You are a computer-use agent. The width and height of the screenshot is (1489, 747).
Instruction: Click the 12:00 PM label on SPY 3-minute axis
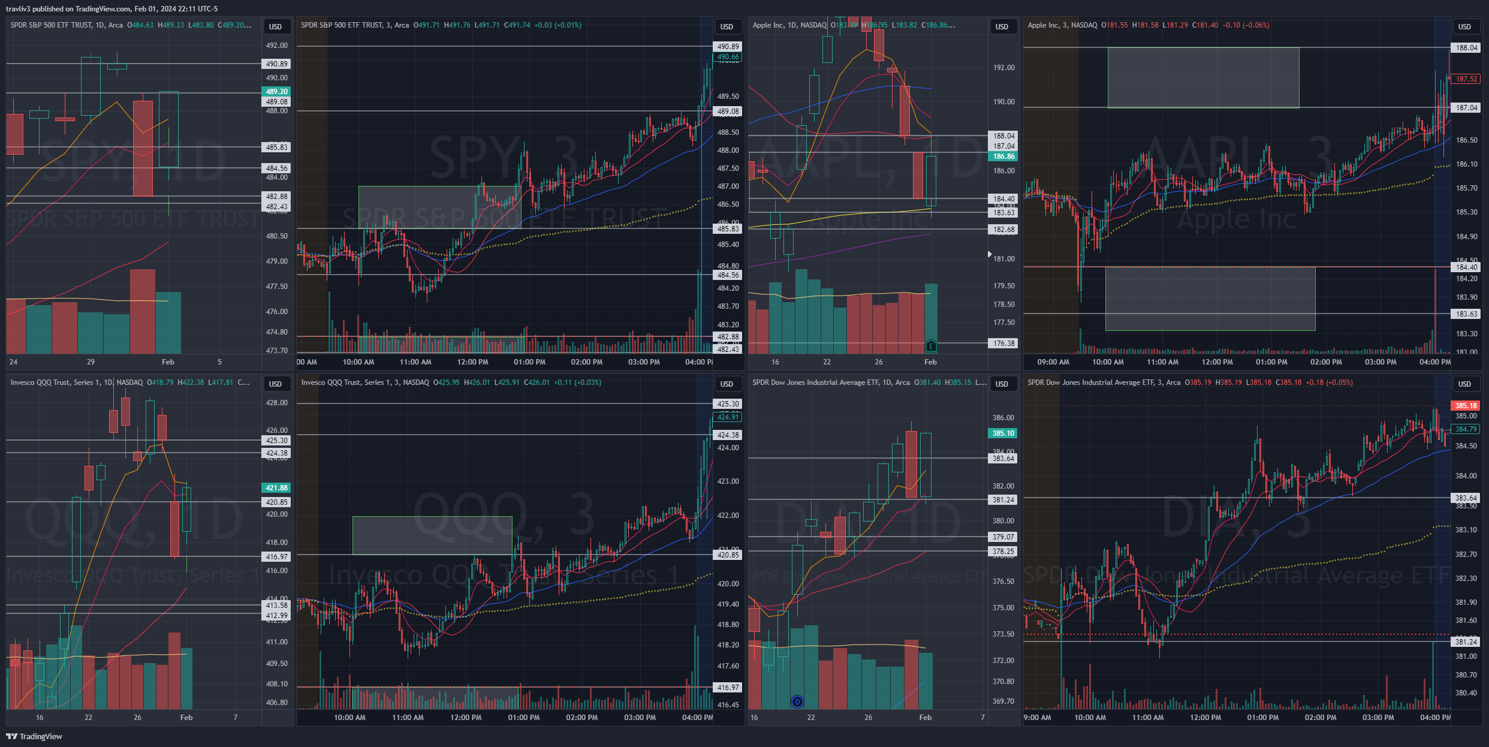pyautogui.click(x=472, y=362)
